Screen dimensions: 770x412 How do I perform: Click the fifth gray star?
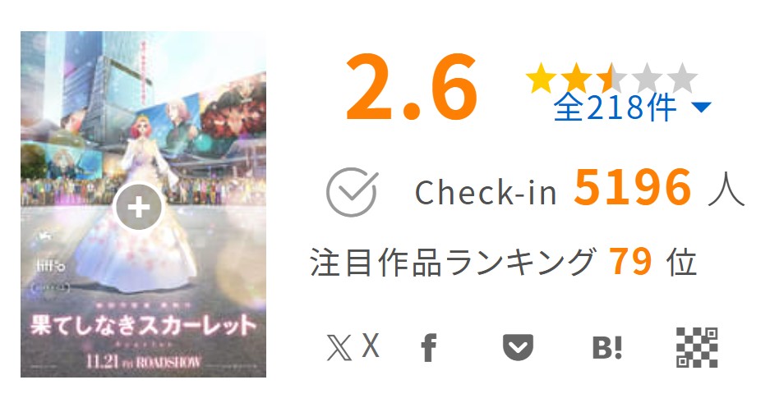coord(683,77)
